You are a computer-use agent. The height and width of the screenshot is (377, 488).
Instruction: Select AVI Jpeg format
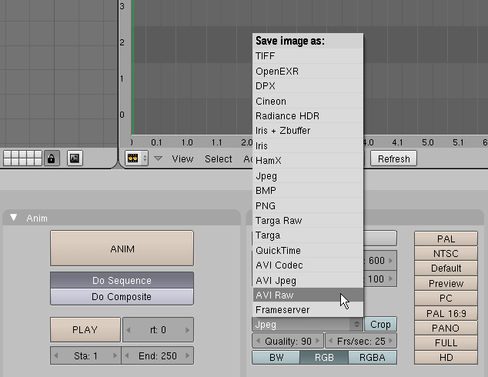[x=308, y=280]
